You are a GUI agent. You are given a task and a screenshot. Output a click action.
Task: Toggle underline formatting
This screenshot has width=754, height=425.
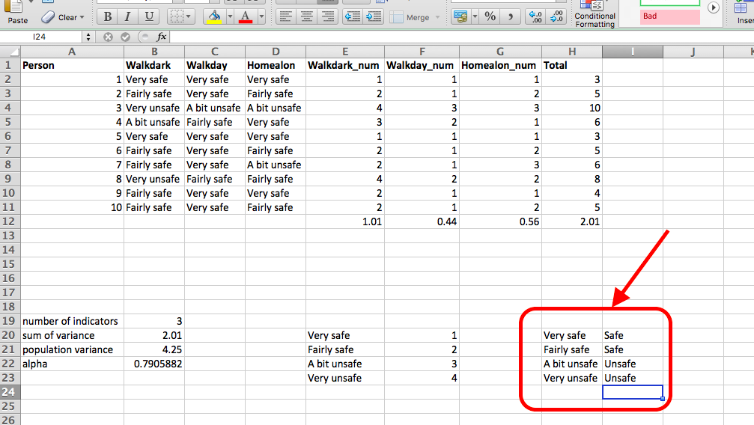(149, 16)
